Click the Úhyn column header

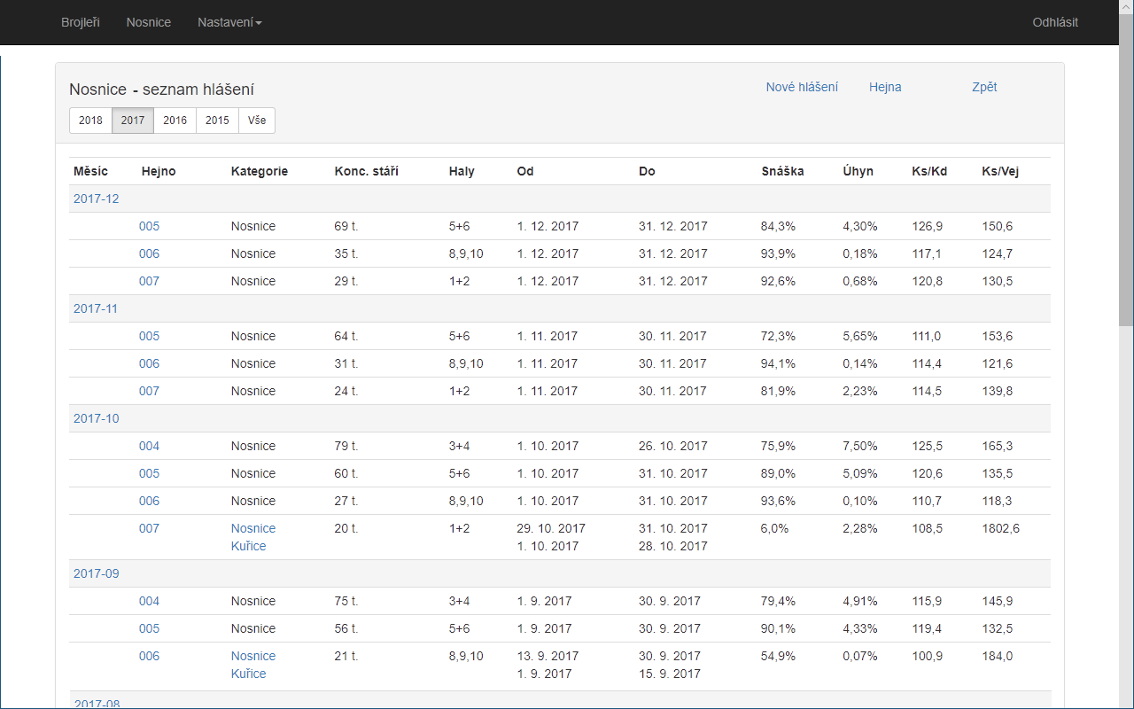[858, 171]
